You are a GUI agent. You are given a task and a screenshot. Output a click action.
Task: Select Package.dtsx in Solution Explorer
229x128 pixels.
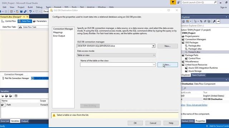194,46
